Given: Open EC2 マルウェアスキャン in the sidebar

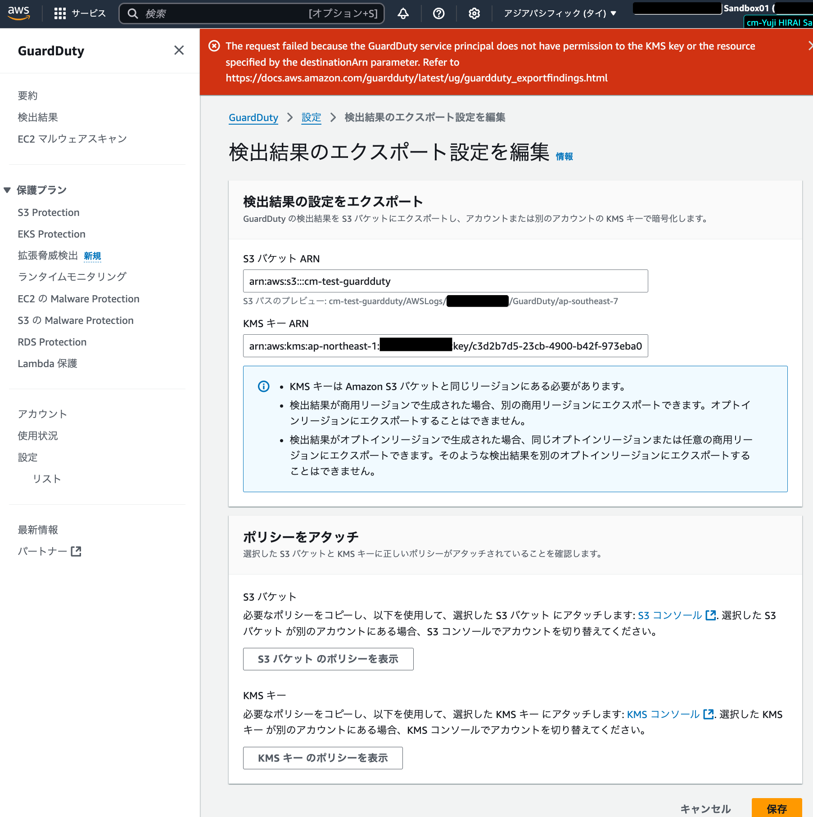Looking at the screenshot, I should (72, 139).
